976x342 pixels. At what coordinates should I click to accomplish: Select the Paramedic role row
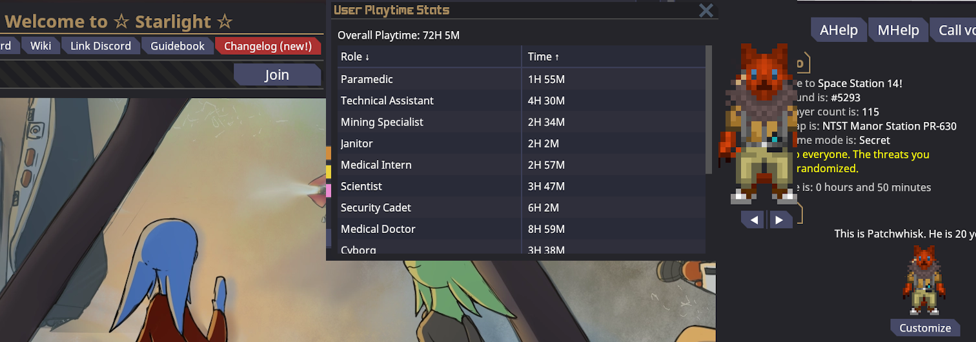522,79
